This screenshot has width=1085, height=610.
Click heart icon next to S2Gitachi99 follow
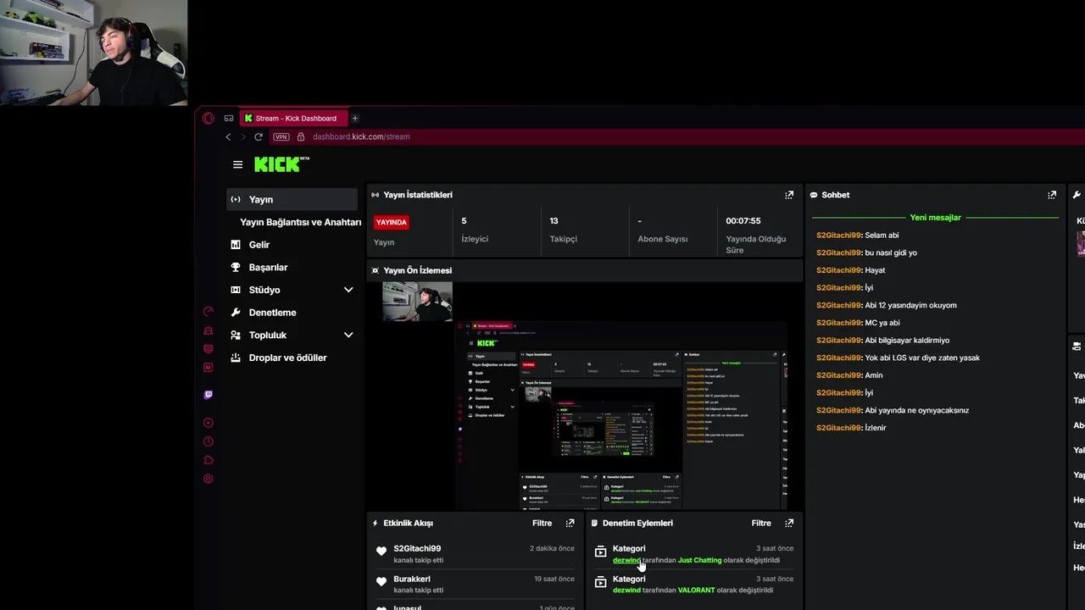point(381,552)
